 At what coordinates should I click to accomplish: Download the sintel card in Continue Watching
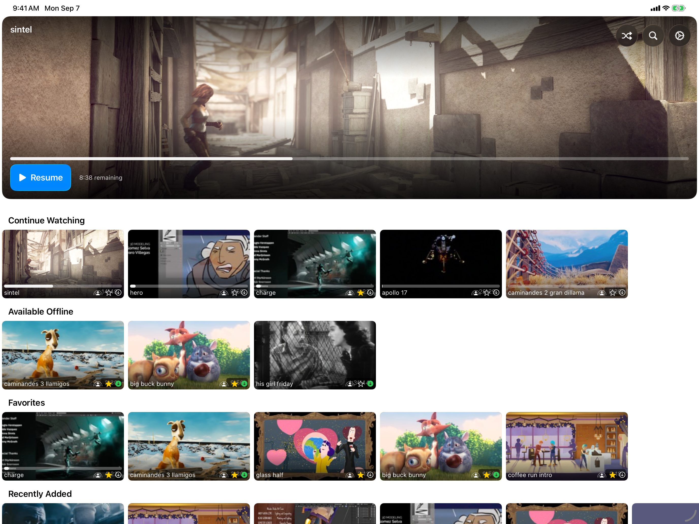tap(118, 292)
